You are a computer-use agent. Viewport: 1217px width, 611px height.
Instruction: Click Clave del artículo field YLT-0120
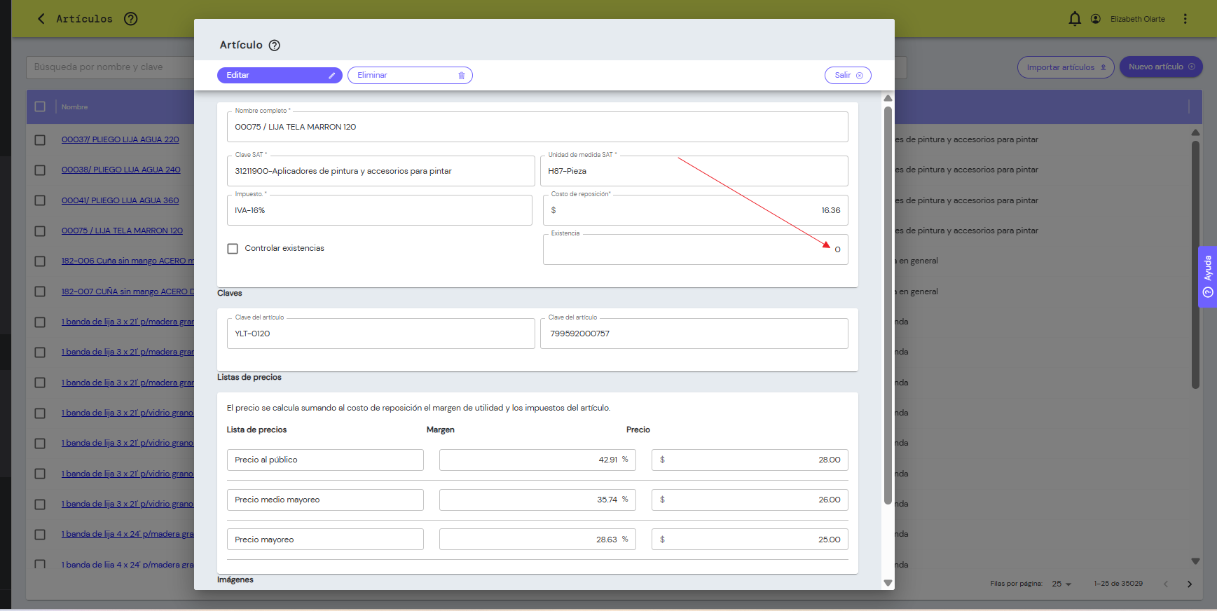(380, 334)
